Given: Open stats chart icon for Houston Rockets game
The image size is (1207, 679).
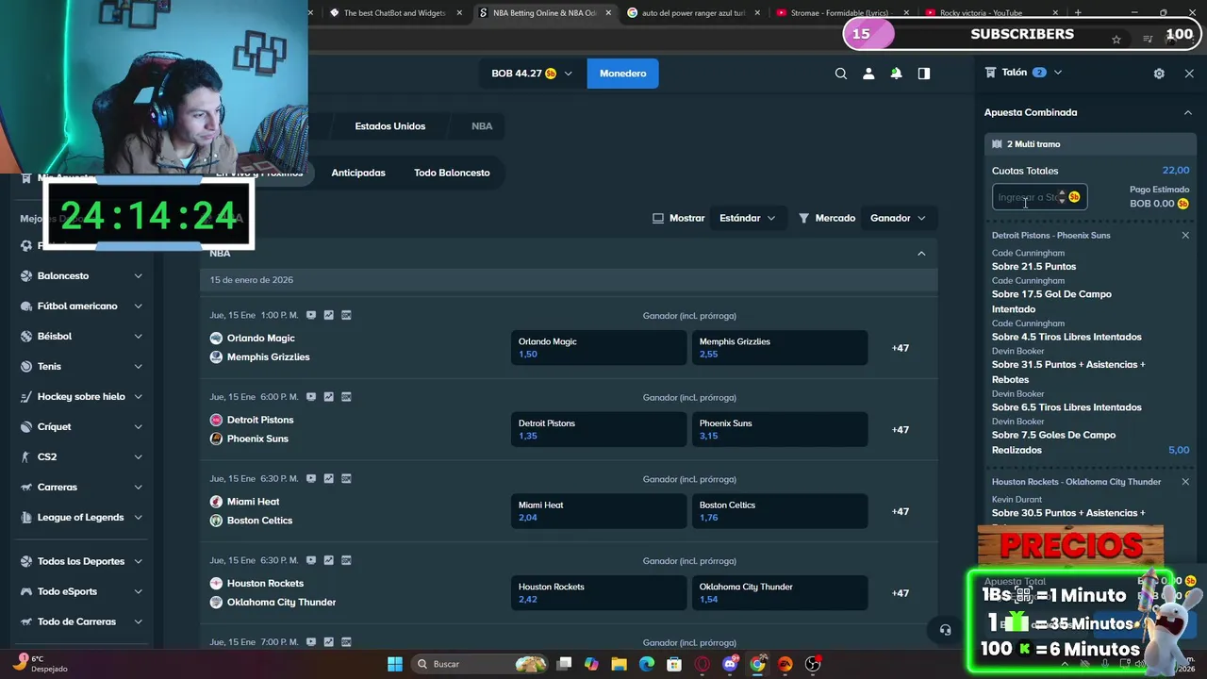Looking at the screenshot, I should [328, 561].
